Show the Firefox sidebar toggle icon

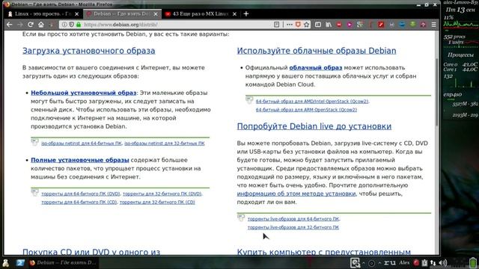coord(318,25)
